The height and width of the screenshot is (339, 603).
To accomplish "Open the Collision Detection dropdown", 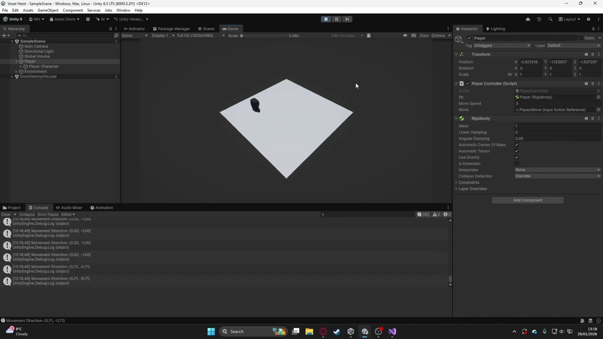I will tap(558, 176).
